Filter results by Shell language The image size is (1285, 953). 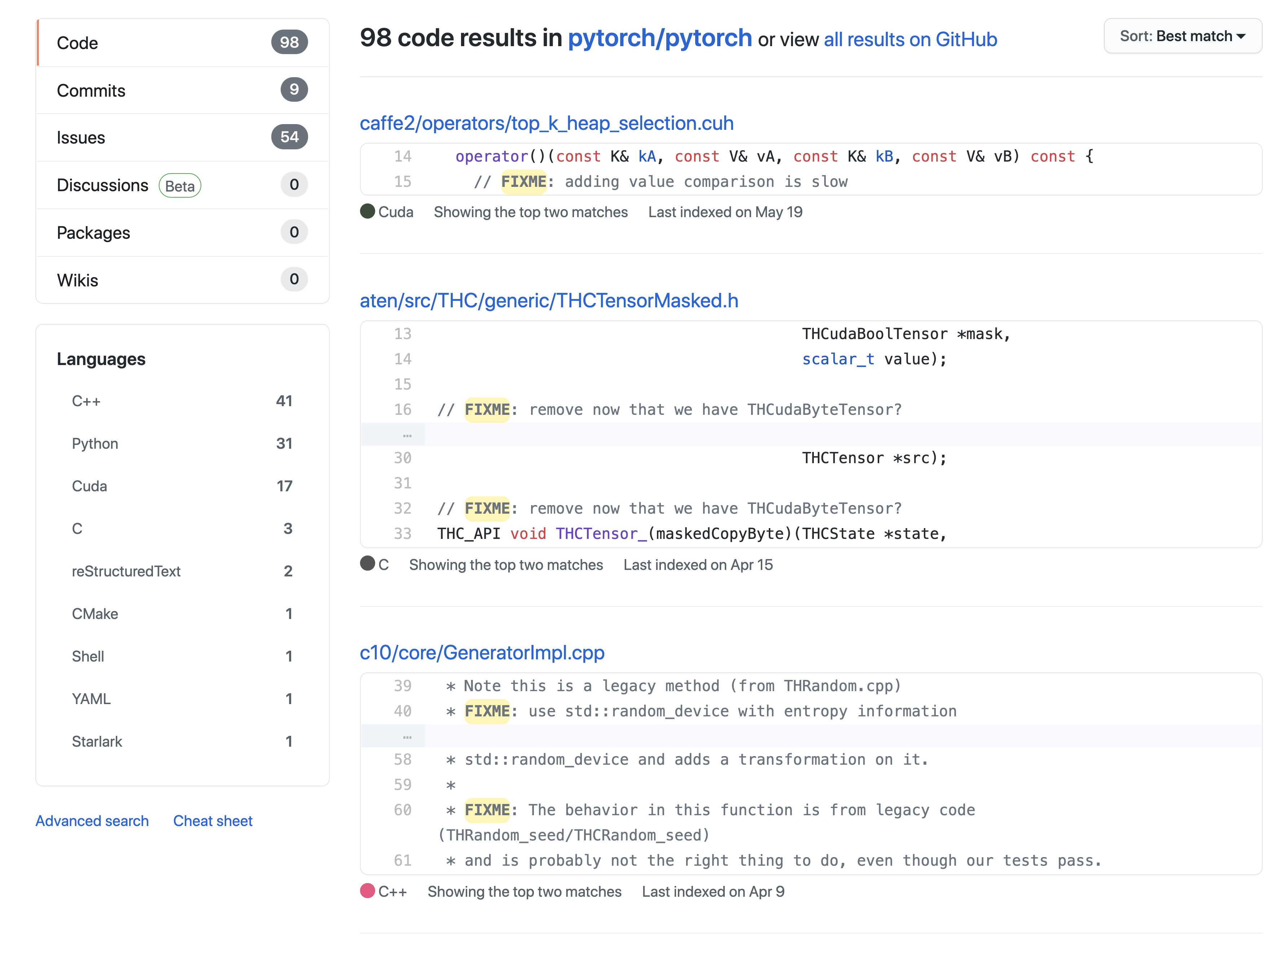pos(182,656)
